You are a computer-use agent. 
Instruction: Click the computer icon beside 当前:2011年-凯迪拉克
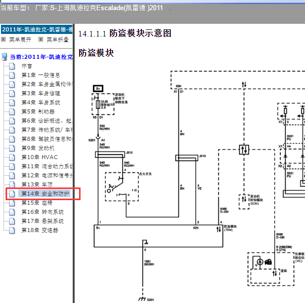(5, 57)
